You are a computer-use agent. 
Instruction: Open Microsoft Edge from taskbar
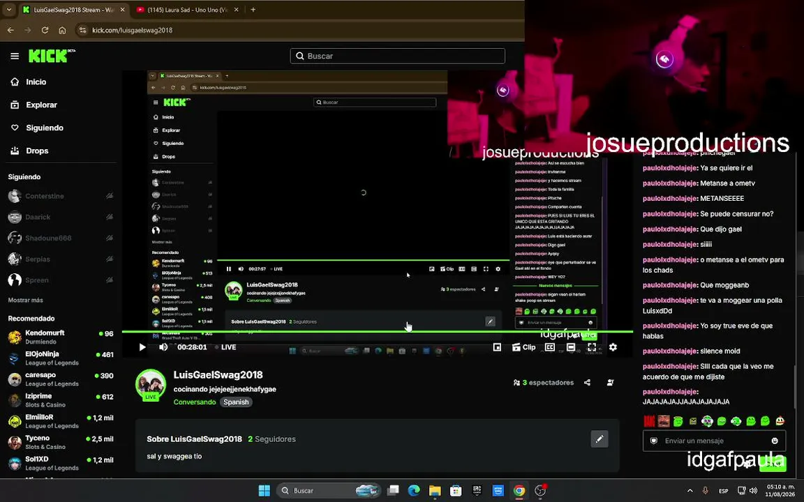tap(414, 491)
